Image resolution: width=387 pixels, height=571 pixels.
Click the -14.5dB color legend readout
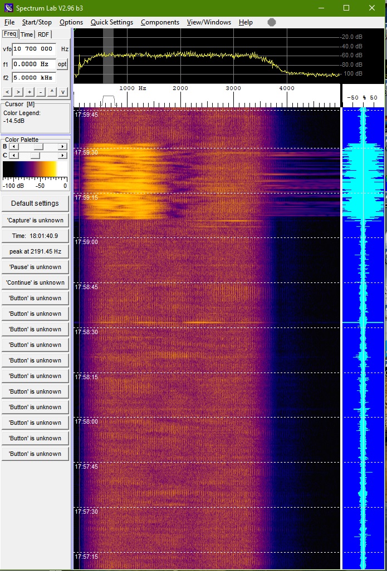pos(14,121)
